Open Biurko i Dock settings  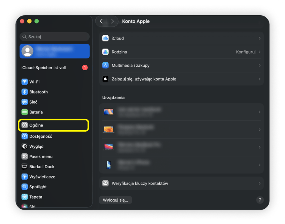54,167
